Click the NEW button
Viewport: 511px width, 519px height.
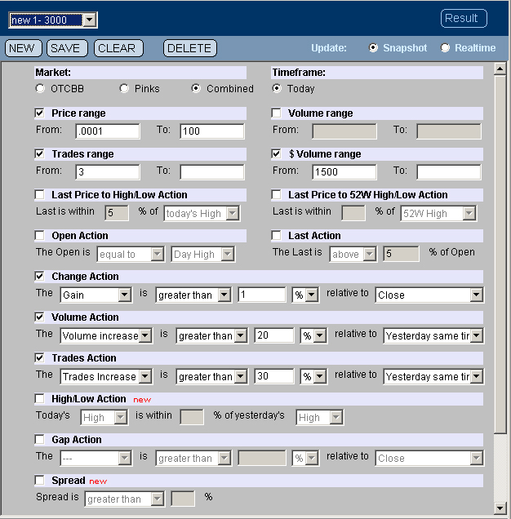coord(23,48)
